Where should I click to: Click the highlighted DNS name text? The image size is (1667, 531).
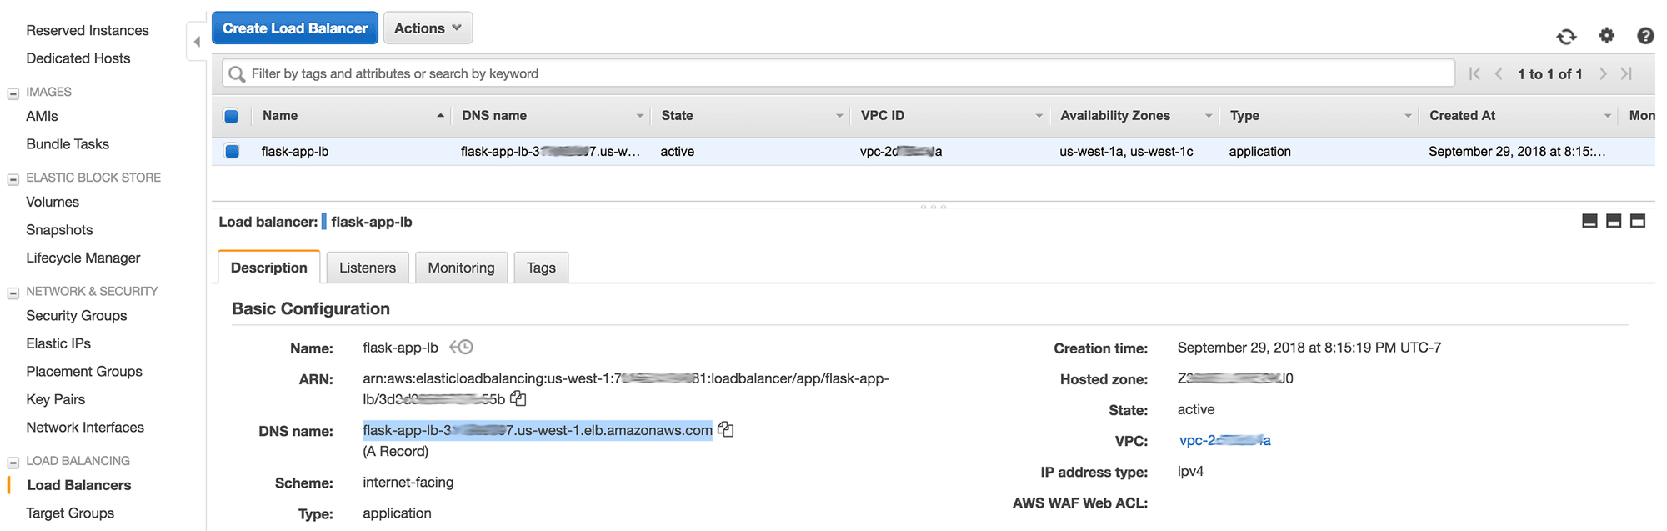(538, 430)
